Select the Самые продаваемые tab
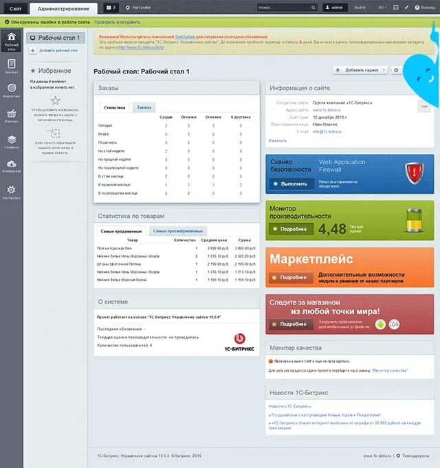The width and height of the screenshot is (440, 468). pyautogui.click(x=121, y=232)
